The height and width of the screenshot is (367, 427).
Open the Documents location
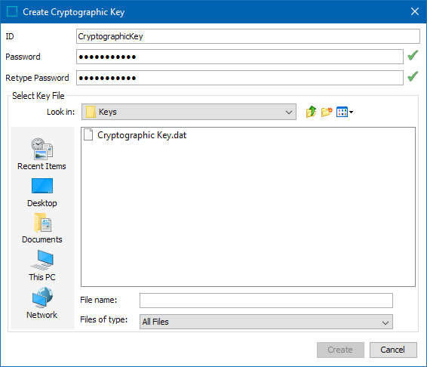(x=42, y=229)
